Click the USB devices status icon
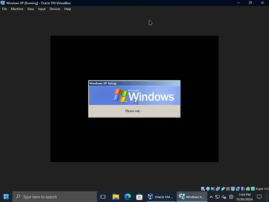Image resolution: width=269 pixels, height=202 pixels. 223,189
